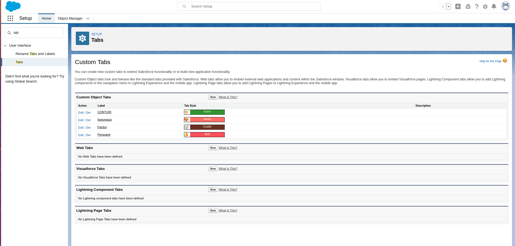Edit the CONTURI custom tab
The height and width of the screenshot is (246, 515).
(x=81, y=113)
